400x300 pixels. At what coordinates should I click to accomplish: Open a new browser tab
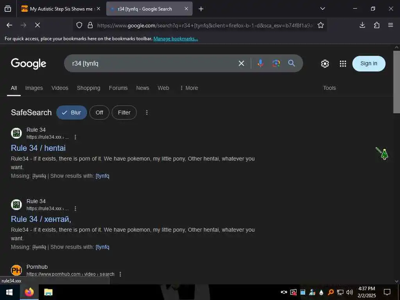pyautogui.click(x=201, y=9)
